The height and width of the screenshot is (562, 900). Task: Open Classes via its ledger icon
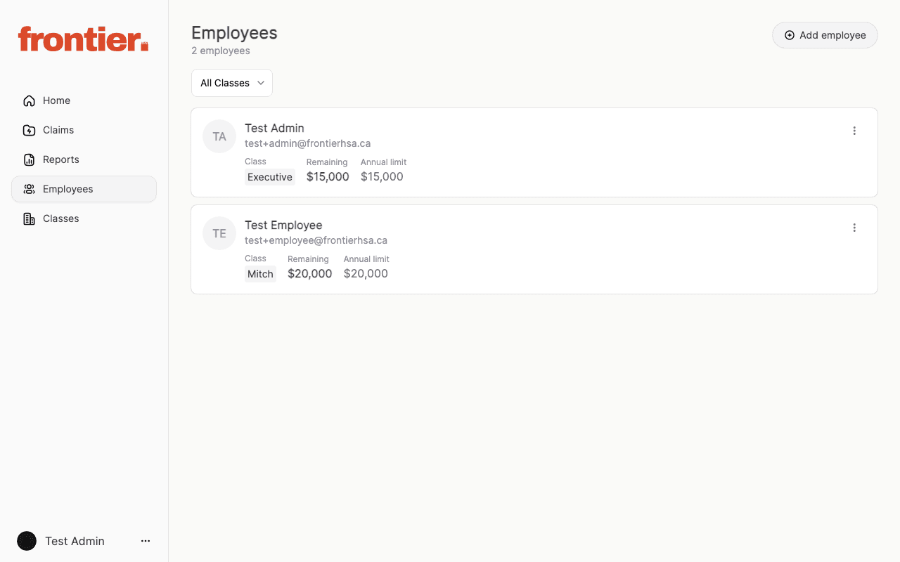tap(28, 218)
